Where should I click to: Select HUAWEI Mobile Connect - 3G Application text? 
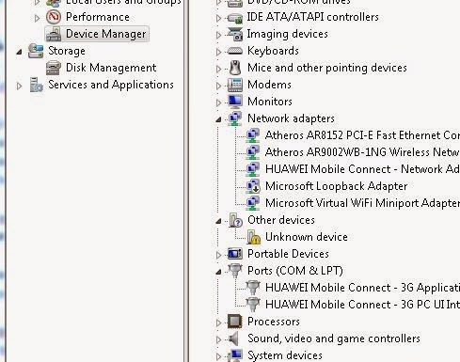coord(362,288)
